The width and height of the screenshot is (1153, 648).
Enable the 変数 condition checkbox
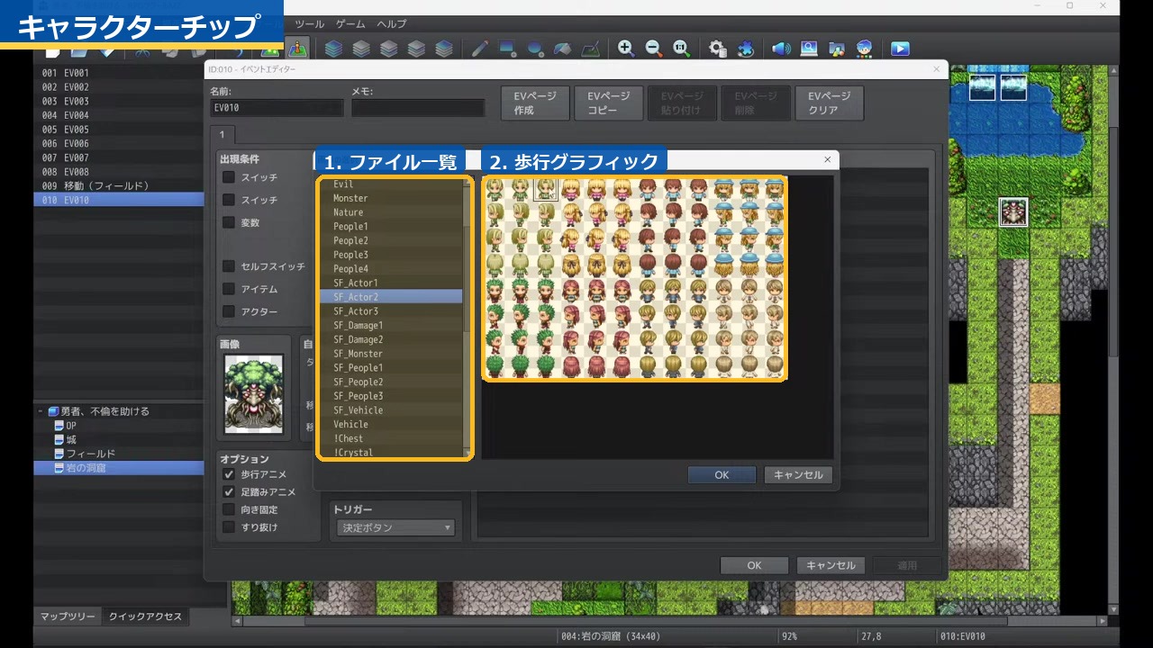coord(229,222)
